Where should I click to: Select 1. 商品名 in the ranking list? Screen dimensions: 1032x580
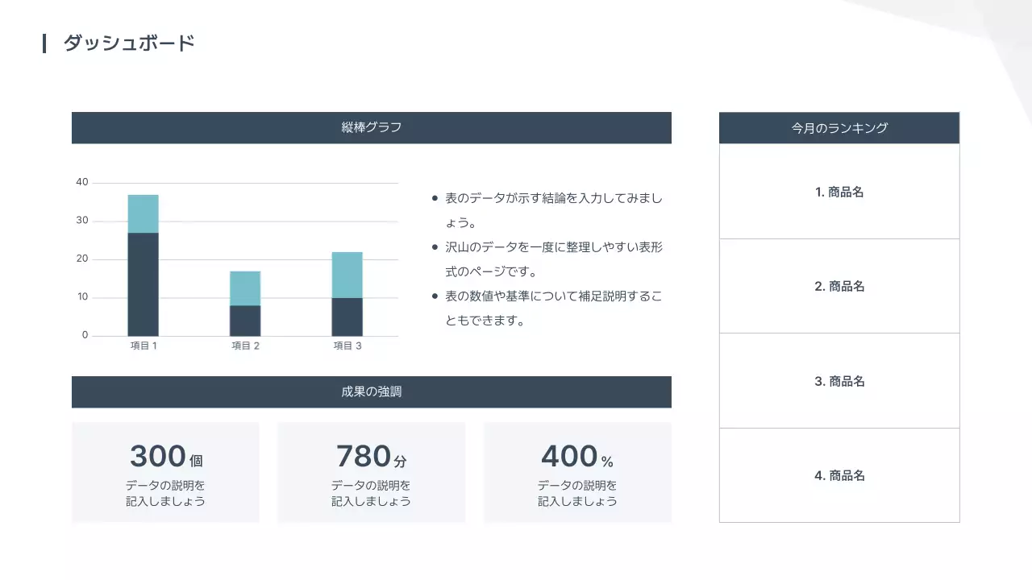pos(839,192)
